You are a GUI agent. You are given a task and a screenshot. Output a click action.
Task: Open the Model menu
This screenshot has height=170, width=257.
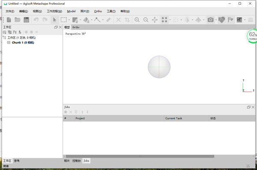point(71,11)
